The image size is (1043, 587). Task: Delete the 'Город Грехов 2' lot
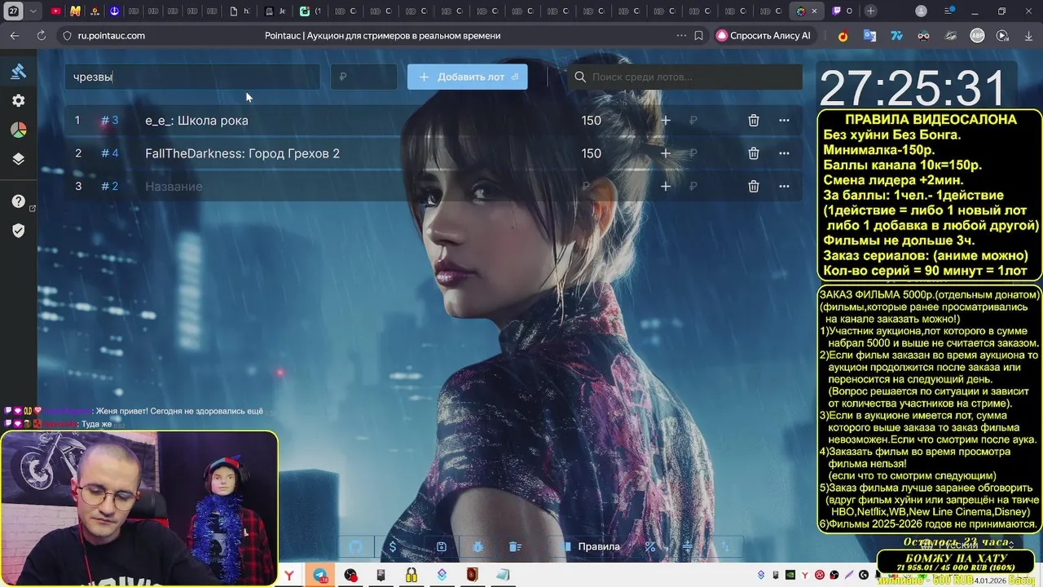point(754,153)
